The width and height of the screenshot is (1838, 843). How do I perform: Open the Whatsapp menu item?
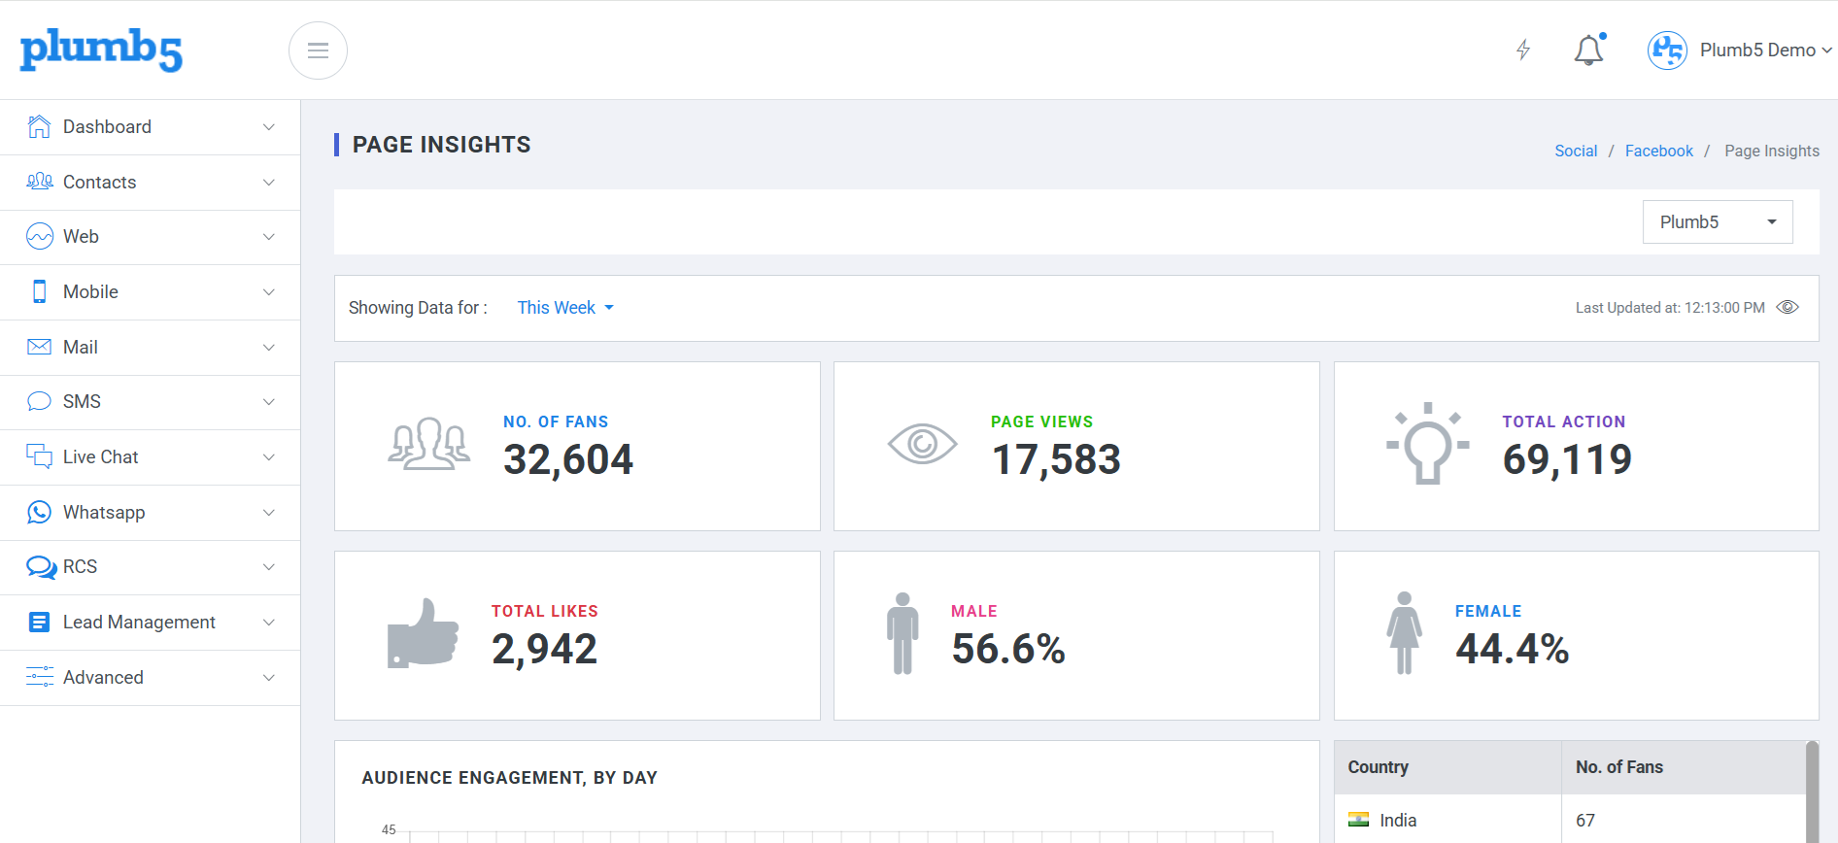point(150,513)
